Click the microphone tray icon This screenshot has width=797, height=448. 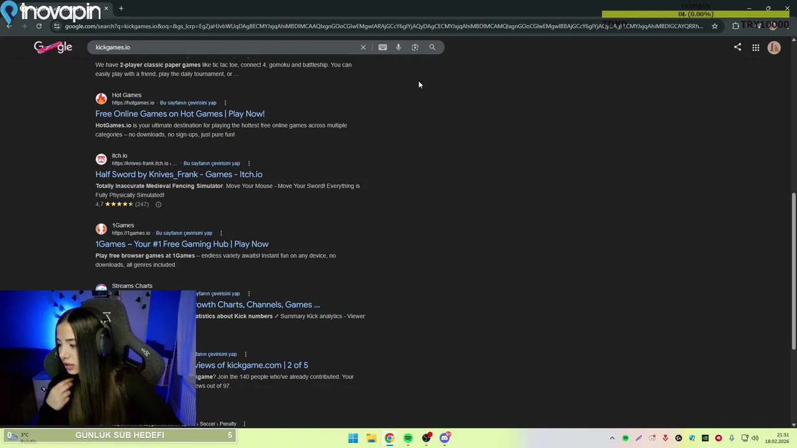732,438
